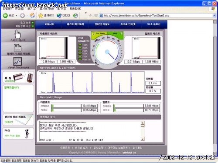Open the File menu
Image resolution: width=218 pixels, height=163 pixels.
click(x=7, y=9)
